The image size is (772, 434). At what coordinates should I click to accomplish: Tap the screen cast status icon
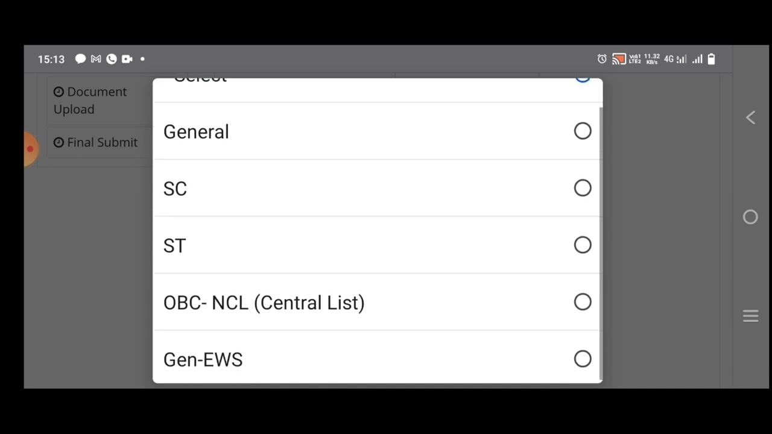click(x=618, y=59)
